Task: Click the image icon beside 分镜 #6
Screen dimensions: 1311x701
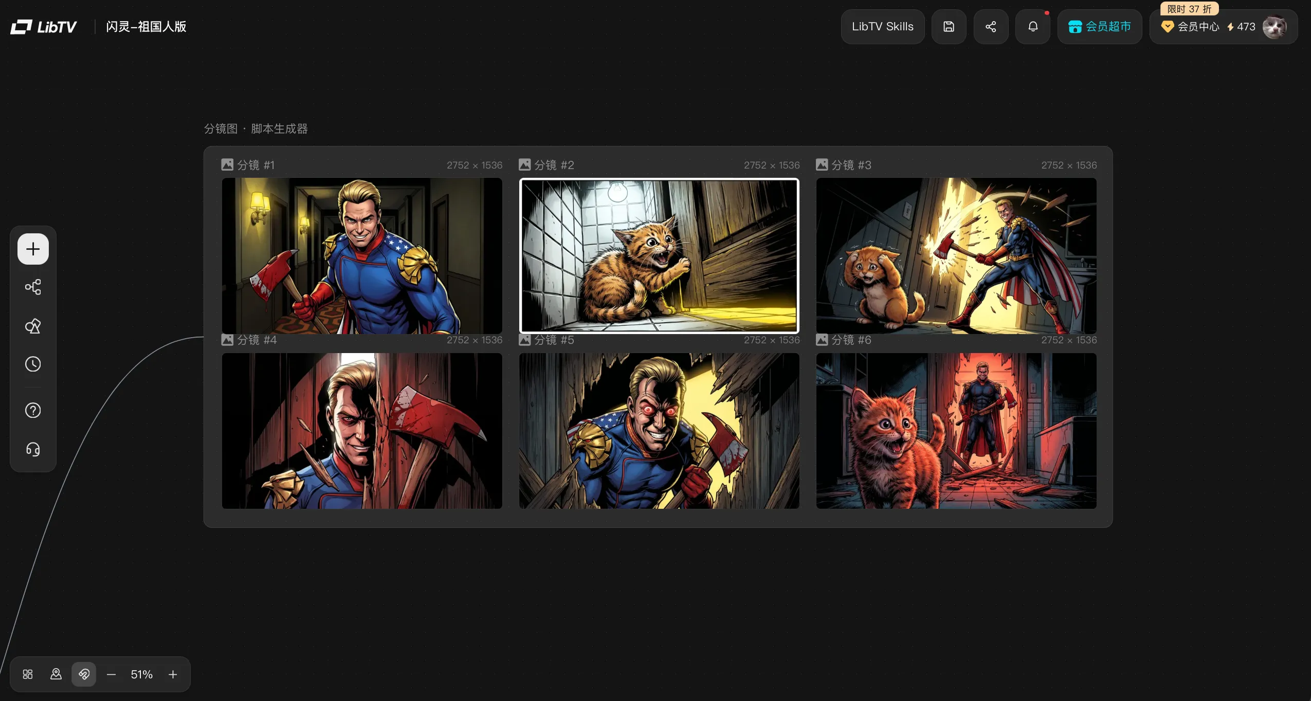Action: tap(822, 340)
